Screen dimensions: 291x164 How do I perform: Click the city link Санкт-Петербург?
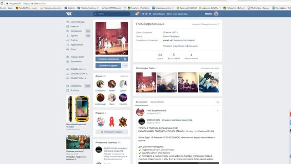click(171, 36)
